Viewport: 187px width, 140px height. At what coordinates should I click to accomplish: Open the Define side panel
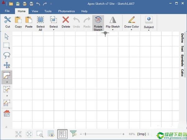pos(182,39)
